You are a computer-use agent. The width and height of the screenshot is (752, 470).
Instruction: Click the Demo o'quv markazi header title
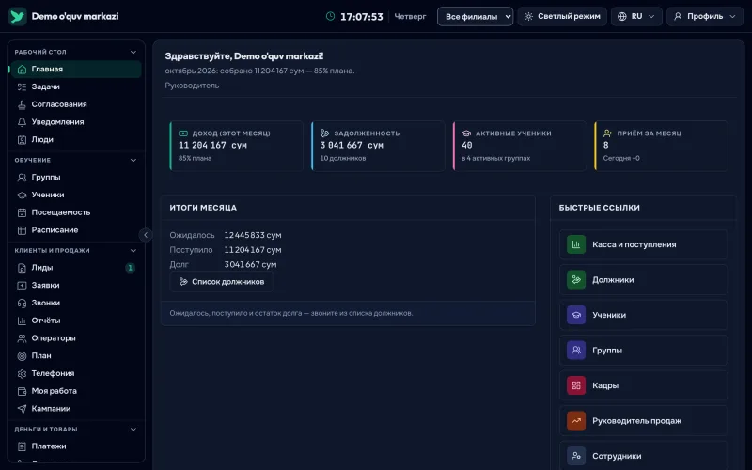tap(75, 16)
